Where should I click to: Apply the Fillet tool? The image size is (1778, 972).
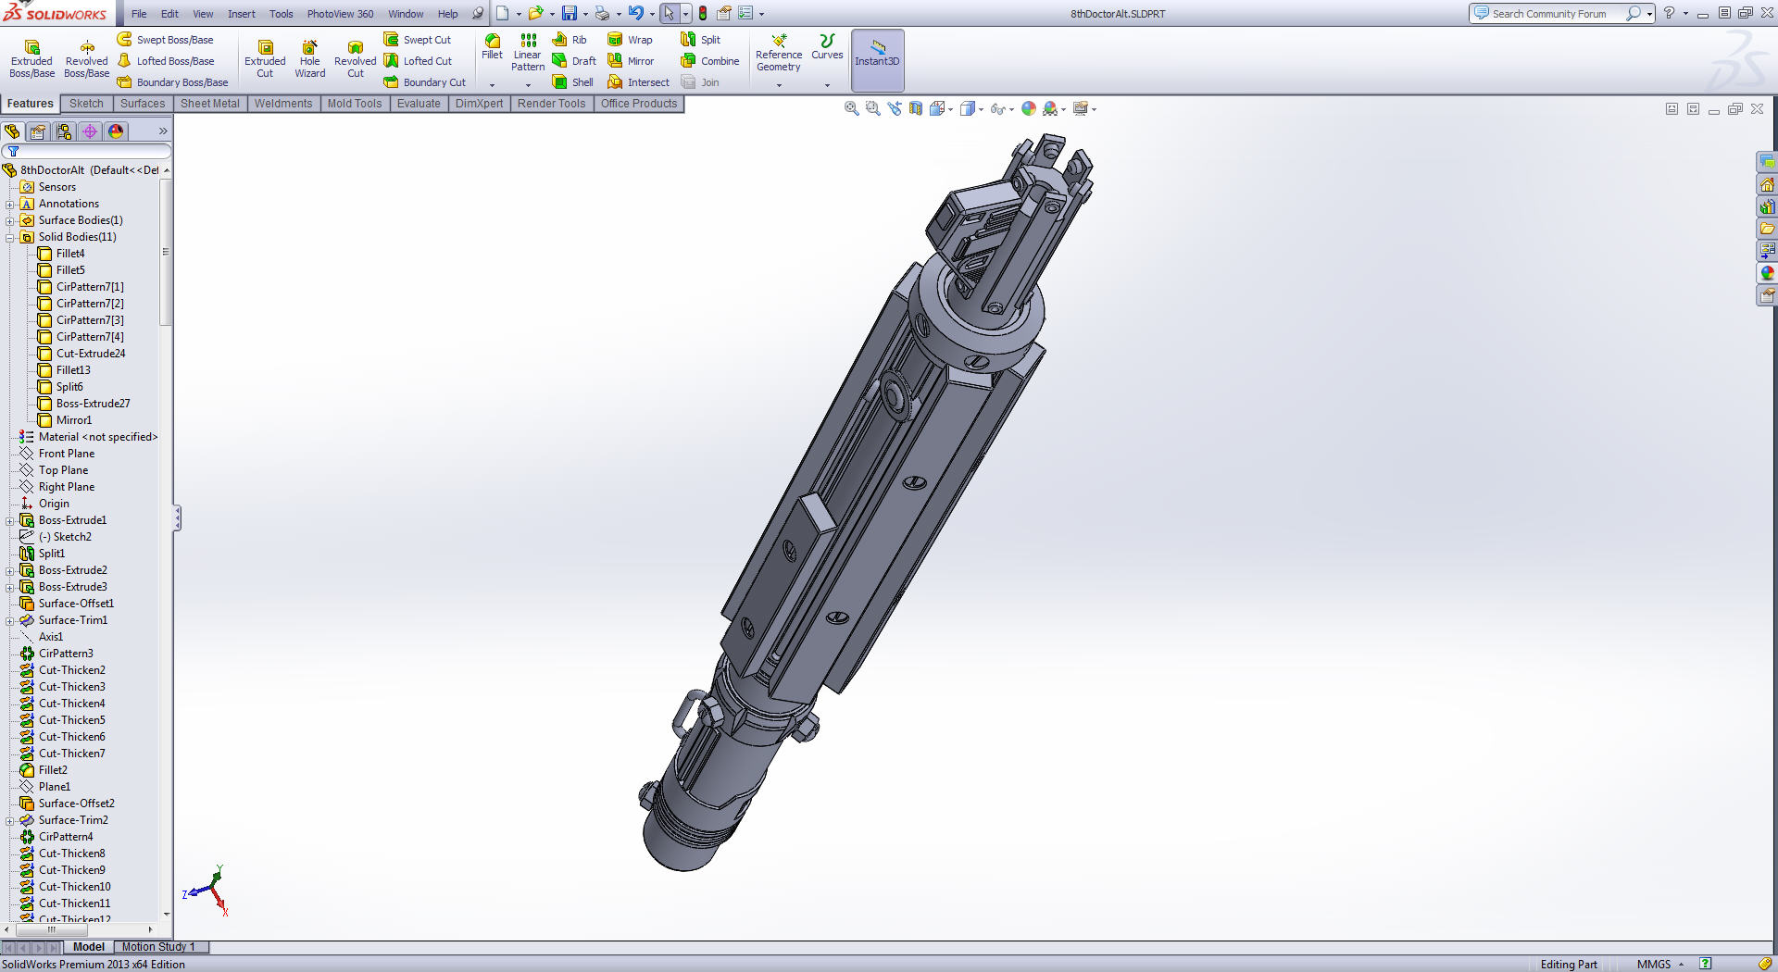(492, 47)
